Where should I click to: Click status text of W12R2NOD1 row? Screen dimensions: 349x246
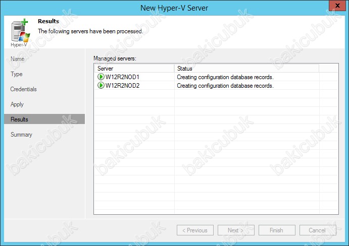(225, 77)
